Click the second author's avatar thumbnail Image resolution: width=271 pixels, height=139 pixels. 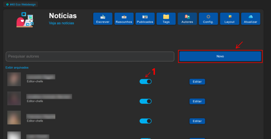point(14,99)
